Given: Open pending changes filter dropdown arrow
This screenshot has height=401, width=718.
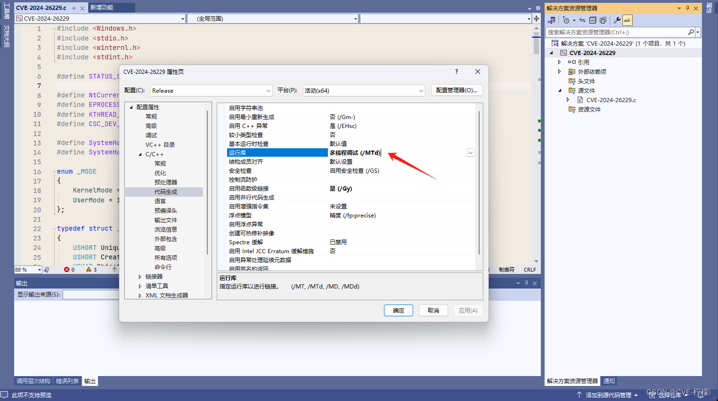Looking at the screenshot, I should pos(574,20).
